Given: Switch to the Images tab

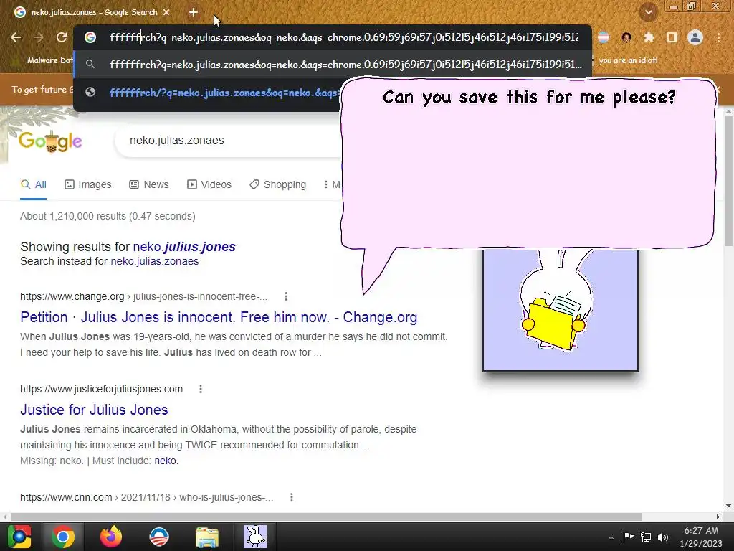Looking at the screenshot, I should pyautogui.click(x=88, y=184).
